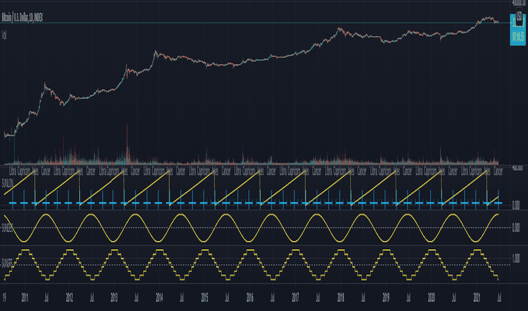528x311 pixels.
Task: Click the 2020 label on time axis
Action: click(431, 297)
